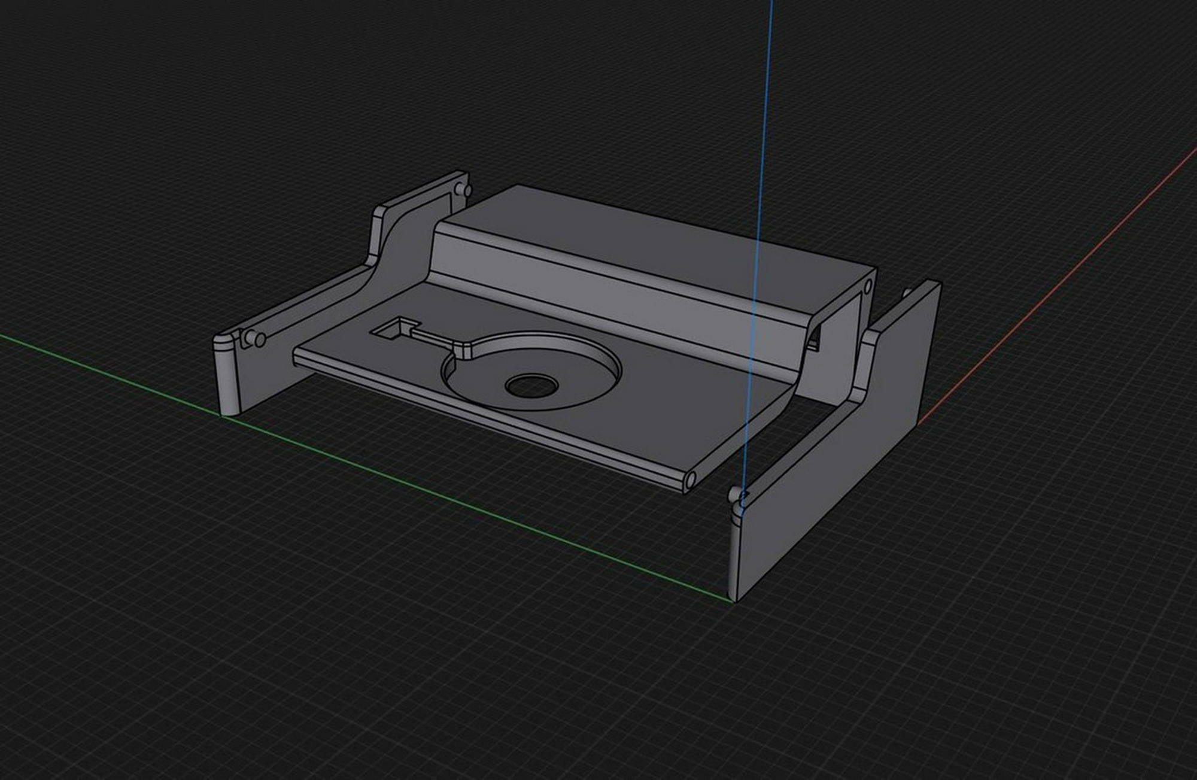Click the small center hole in round recess
This screenshot has height=780, width=1197.
532,386
